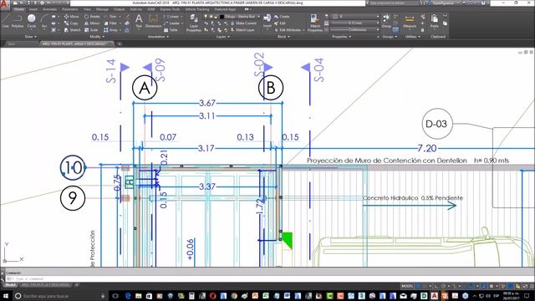Open Edge browser from taskbar

[x=128, y=296]
